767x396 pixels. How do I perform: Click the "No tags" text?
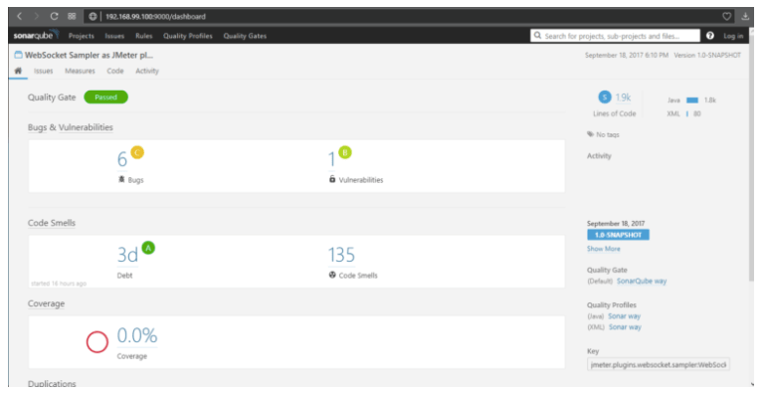(x=608, y=134)
